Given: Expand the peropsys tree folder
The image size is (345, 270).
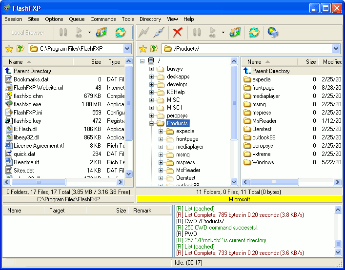Looking at the screenshot, I should coord(151,116).
